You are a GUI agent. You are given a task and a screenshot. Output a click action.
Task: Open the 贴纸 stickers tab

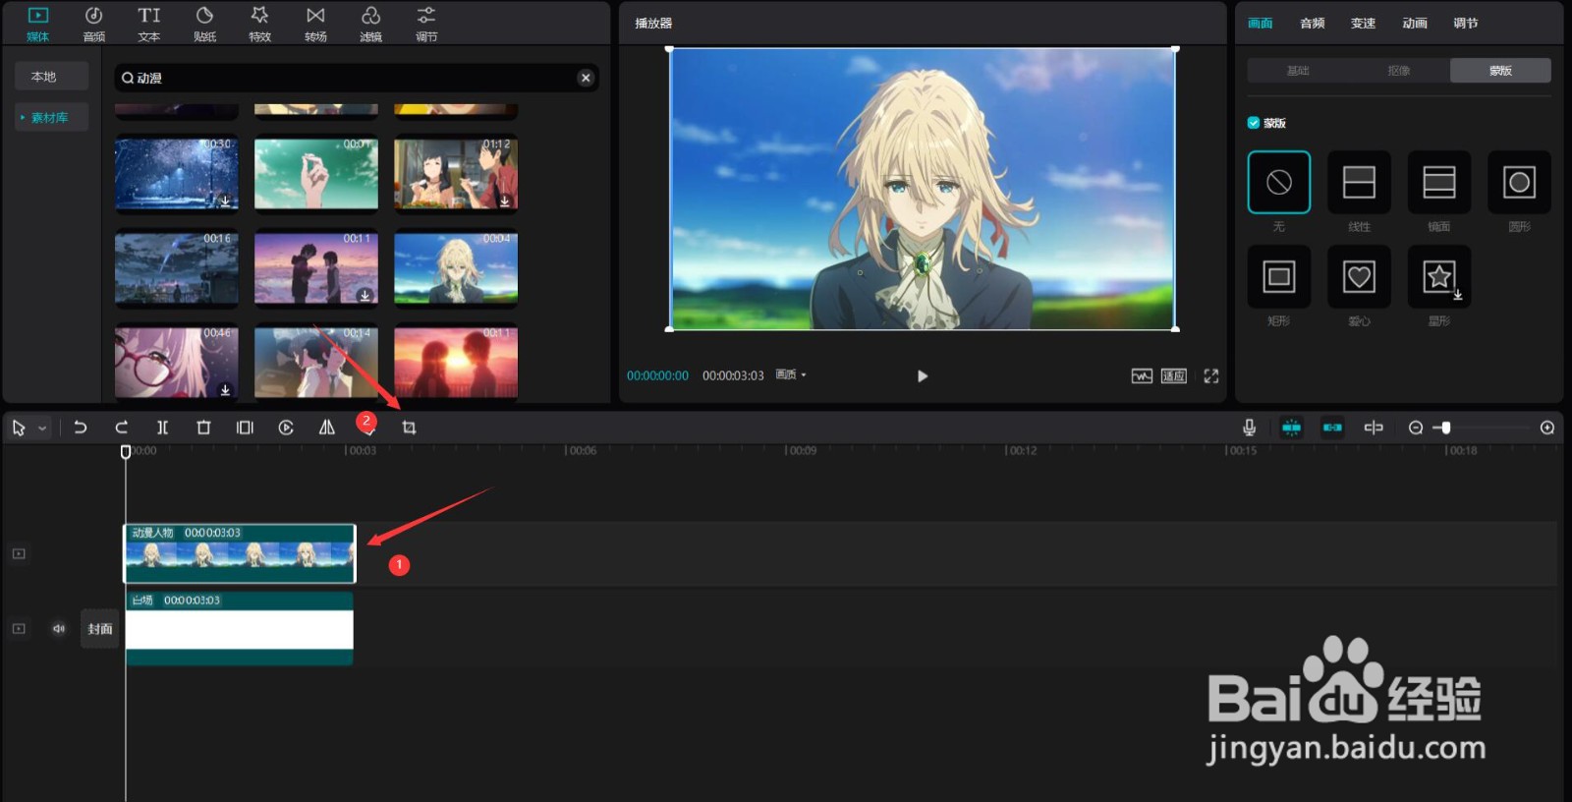tap(204, 25)
